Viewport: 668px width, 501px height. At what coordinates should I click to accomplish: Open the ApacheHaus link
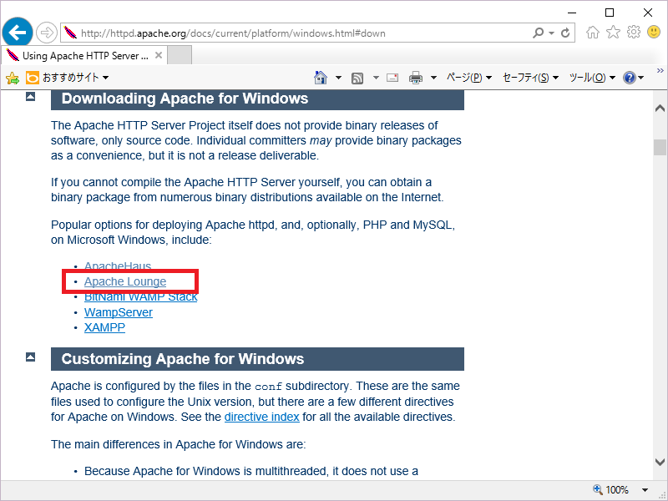(x=118, y=266)
